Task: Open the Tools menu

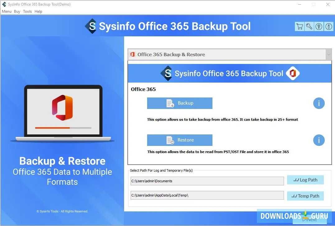Action: pos(27,11)
